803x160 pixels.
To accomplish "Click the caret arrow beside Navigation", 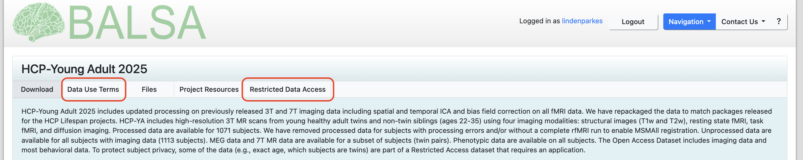I will pyautogui.click(x=709, y=21).
